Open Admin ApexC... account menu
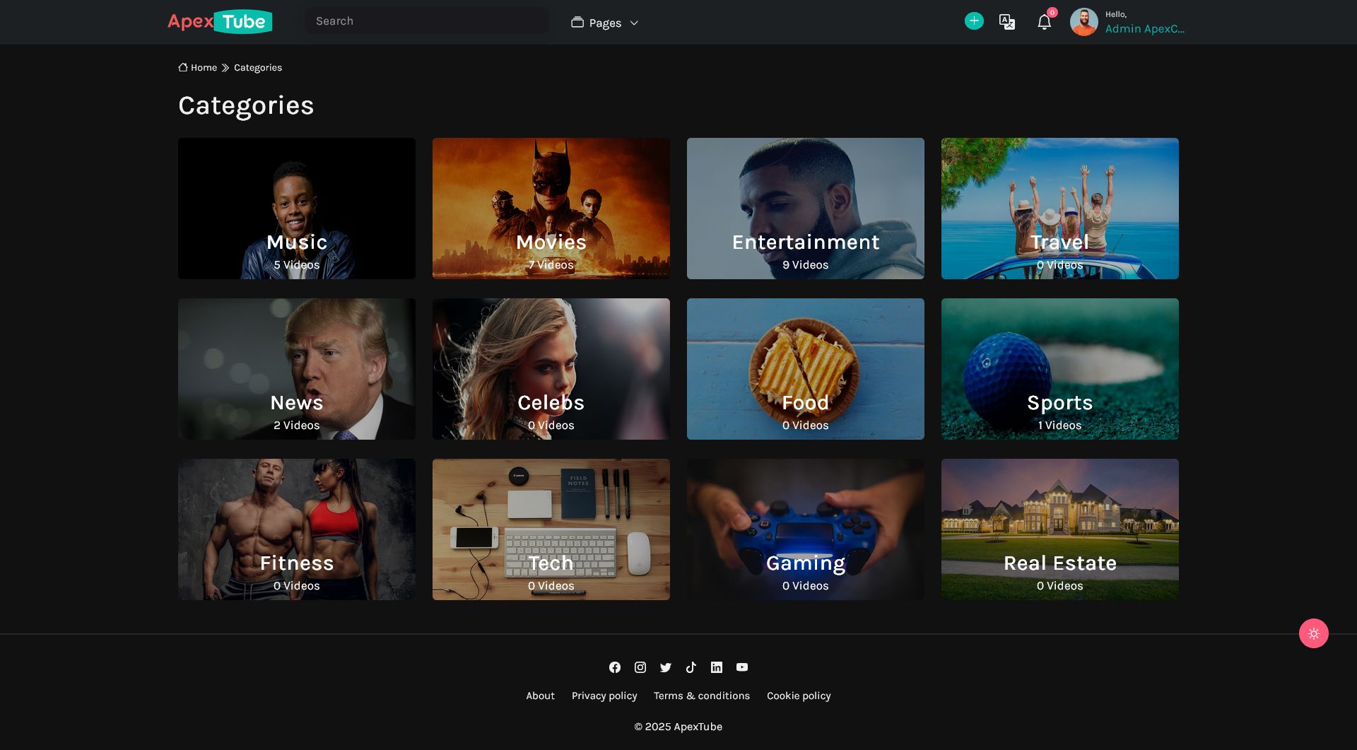1357x750 pixels. point(1144,29)
